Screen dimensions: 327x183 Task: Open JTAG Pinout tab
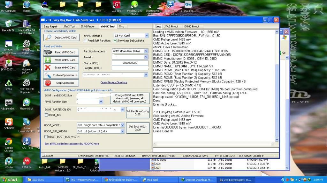tap(171, 26)
